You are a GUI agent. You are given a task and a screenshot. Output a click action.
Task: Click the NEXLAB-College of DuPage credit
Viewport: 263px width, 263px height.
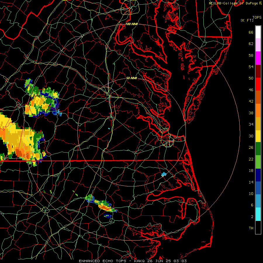(x=235, y=3)
